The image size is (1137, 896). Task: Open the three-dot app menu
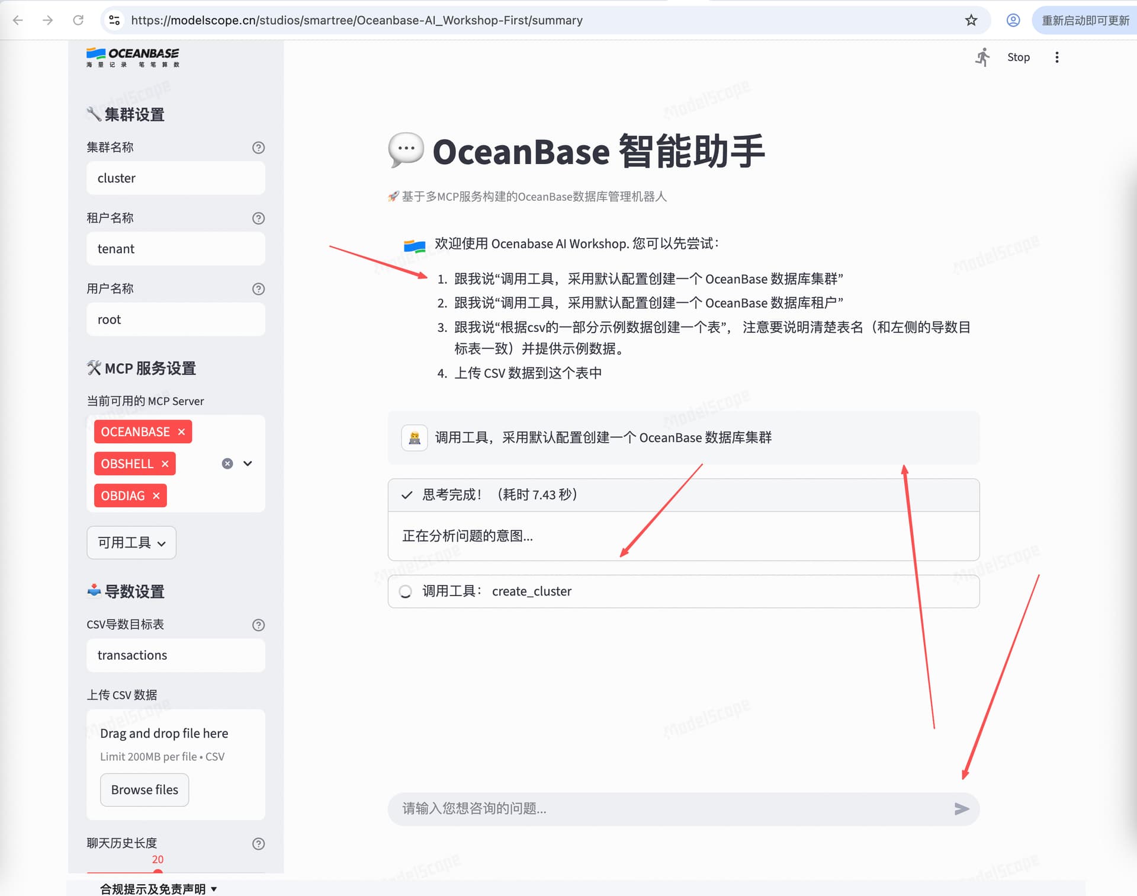coord(1057,57)
